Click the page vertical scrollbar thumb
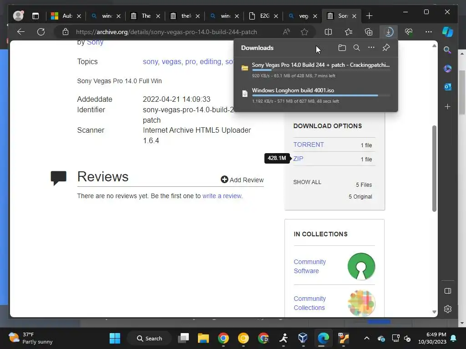 [434, 168]
